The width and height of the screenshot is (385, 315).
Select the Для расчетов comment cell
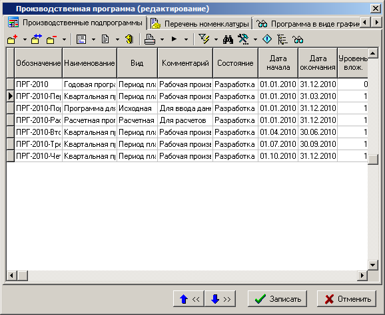tap(185, 120)
